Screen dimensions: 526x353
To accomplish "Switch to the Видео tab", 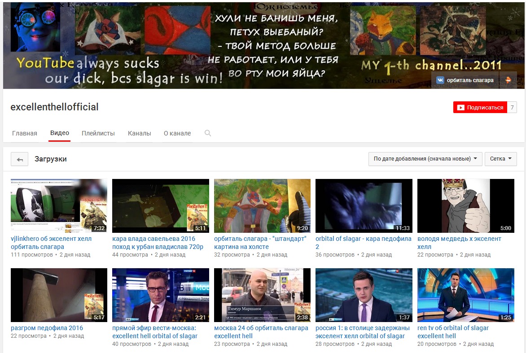I will coord(59,133).
